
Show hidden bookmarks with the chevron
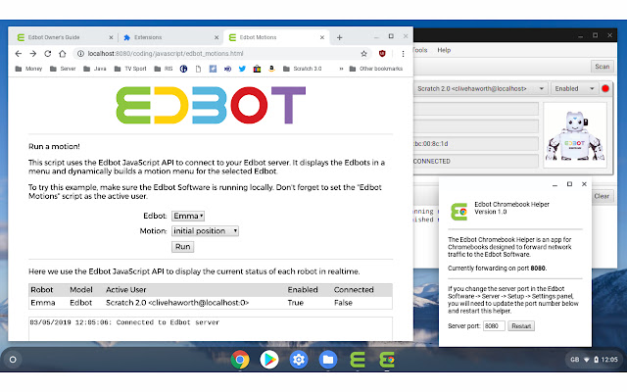341,69
